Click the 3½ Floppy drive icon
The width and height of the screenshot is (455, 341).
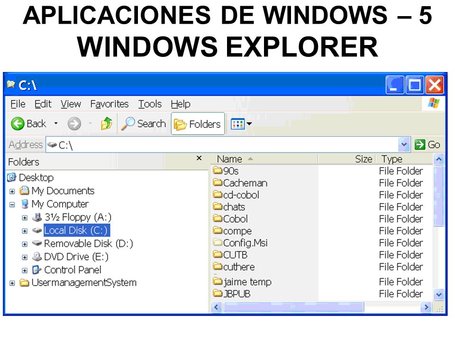(37, 217)
